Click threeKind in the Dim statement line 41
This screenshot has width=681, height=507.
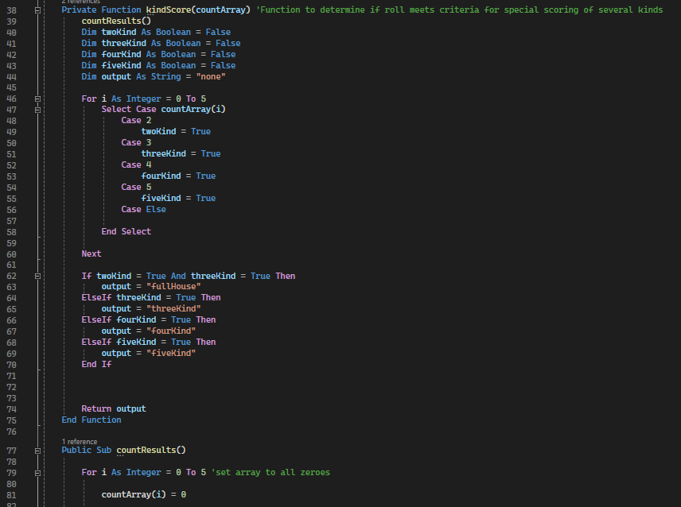tap(124, 44)
